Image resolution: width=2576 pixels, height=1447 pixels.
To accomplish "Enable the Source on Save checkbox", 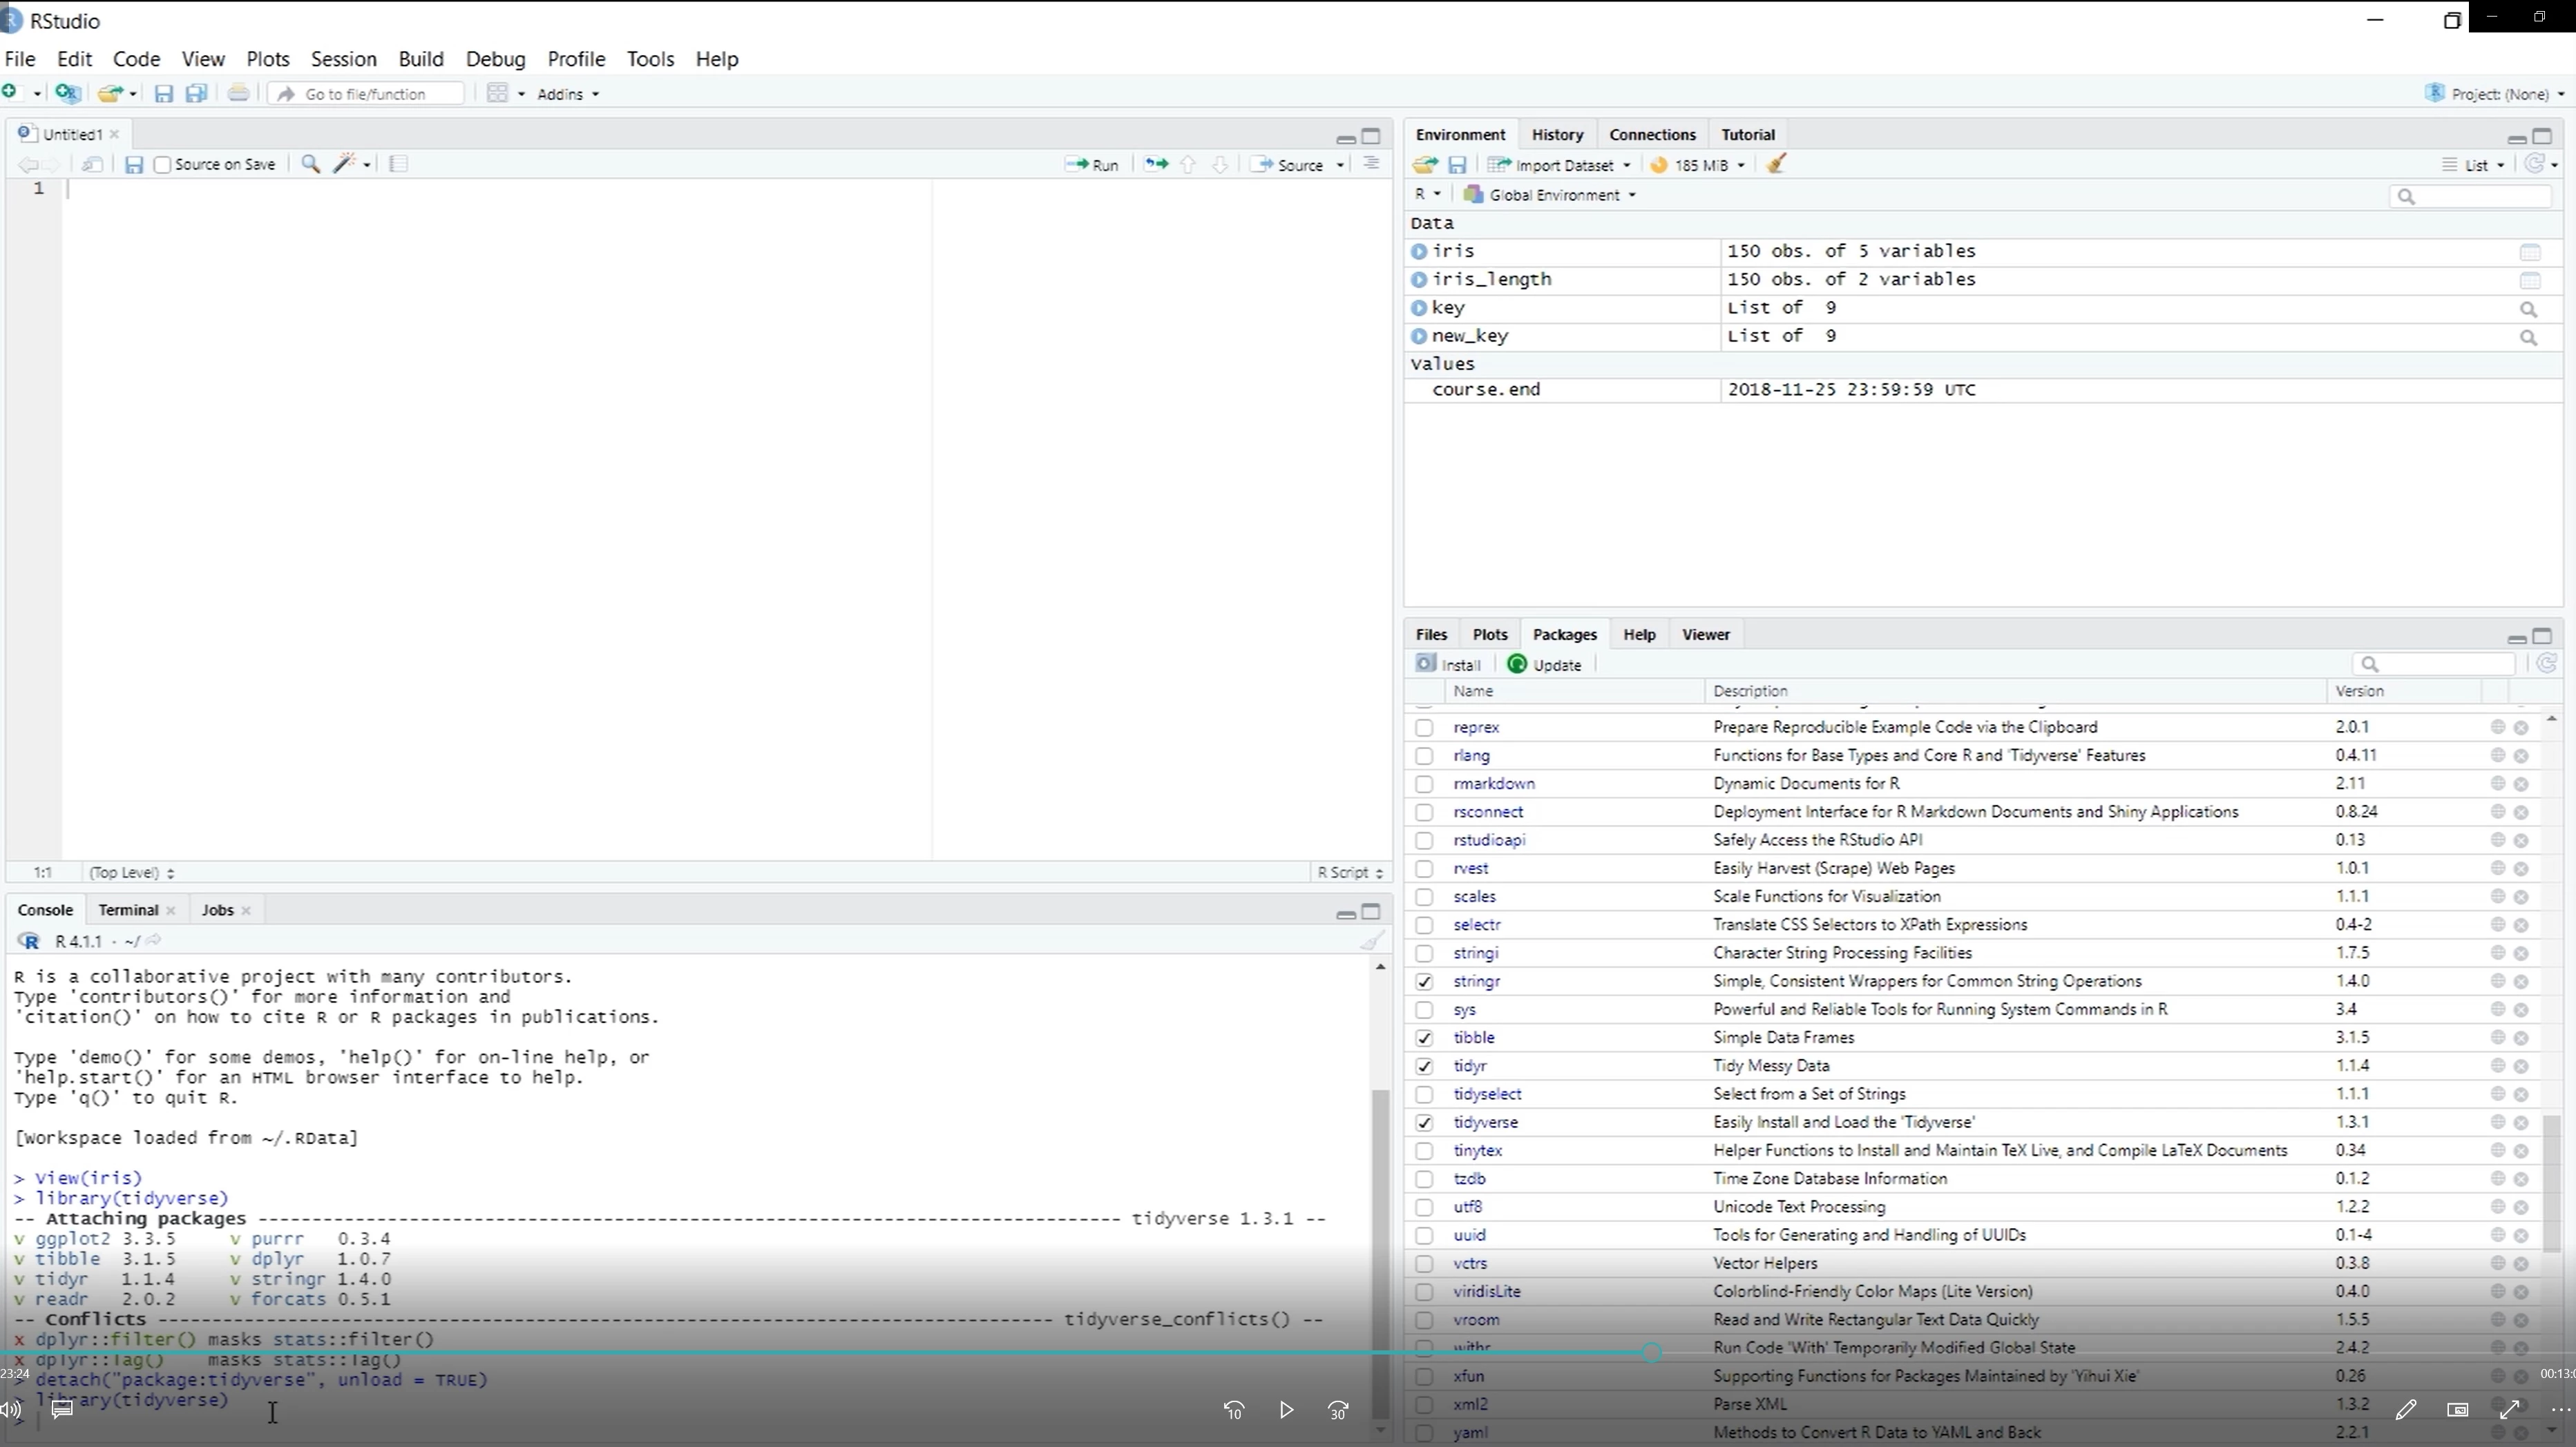I will tap(163, 165).
